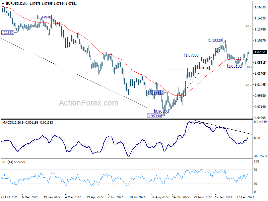Click the 1.11850 price label
Image resolution: width=268 pixels, height=201 pixels.
click(x=7, y=32)
